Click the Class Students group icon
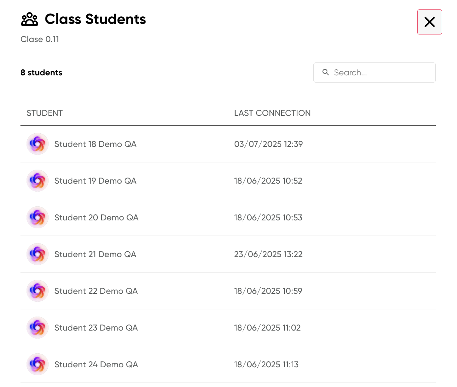Image resolution: width=457 pixels, height=387 pixels. (x=30, y=19)
